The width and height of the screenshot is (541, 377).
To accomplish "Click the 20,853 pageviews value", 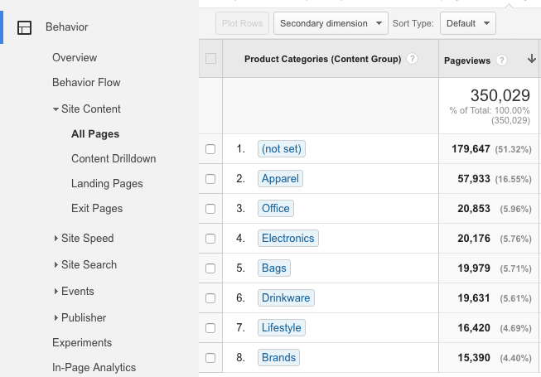I will 474,209.
